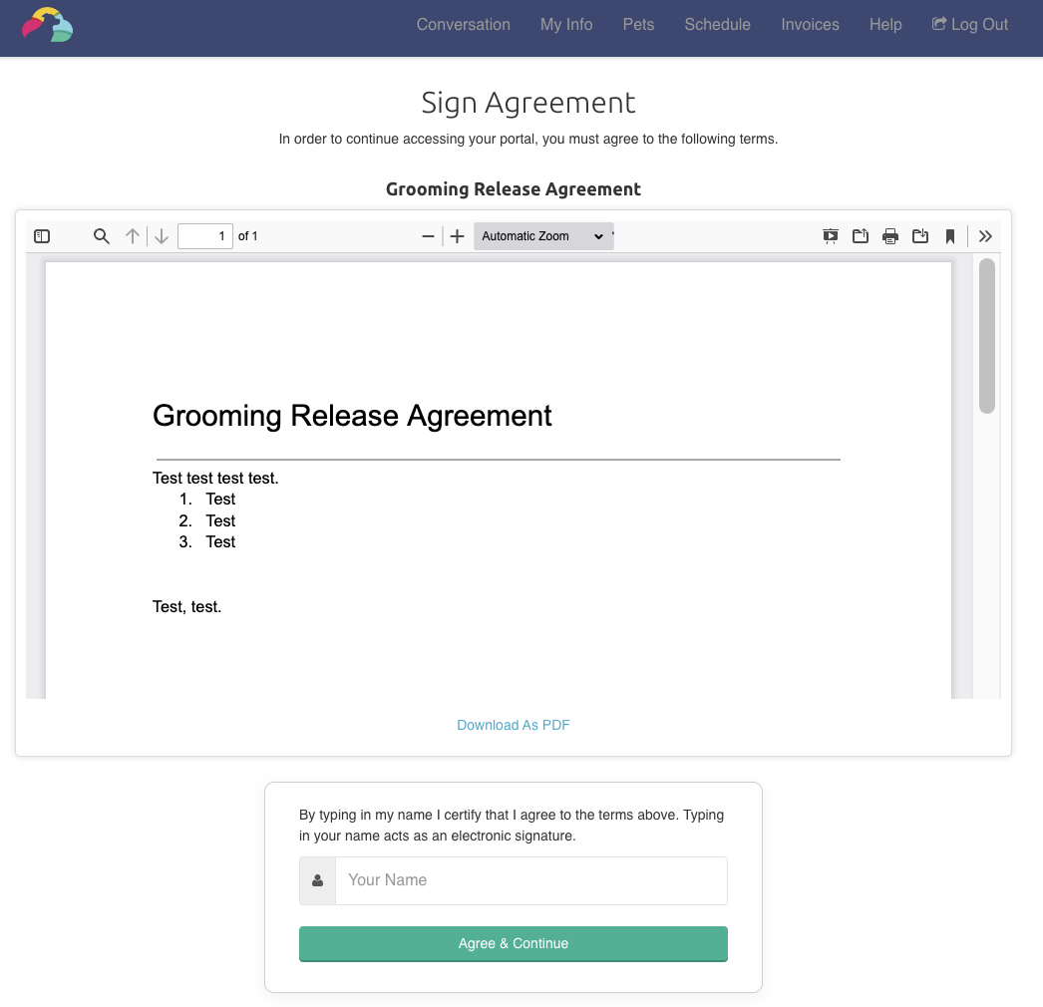Click the page number field
Image resolution: width=1043 pixels, height=1007 pixels.
click(204, 236)
